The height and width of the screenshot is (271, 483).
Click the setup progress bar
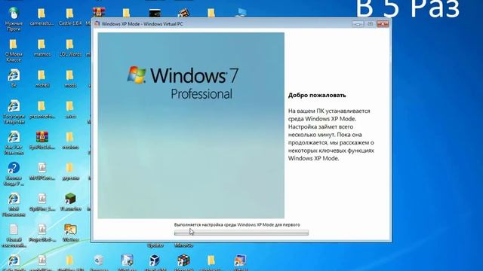pyautogui.click(x=241, y=233)
